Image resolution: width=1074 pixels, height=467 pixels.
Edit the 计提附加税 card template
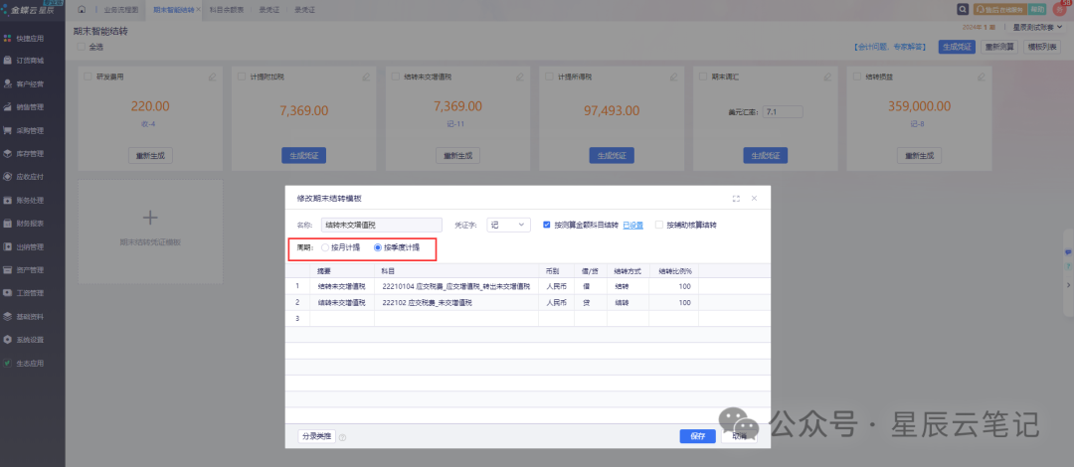366,77
